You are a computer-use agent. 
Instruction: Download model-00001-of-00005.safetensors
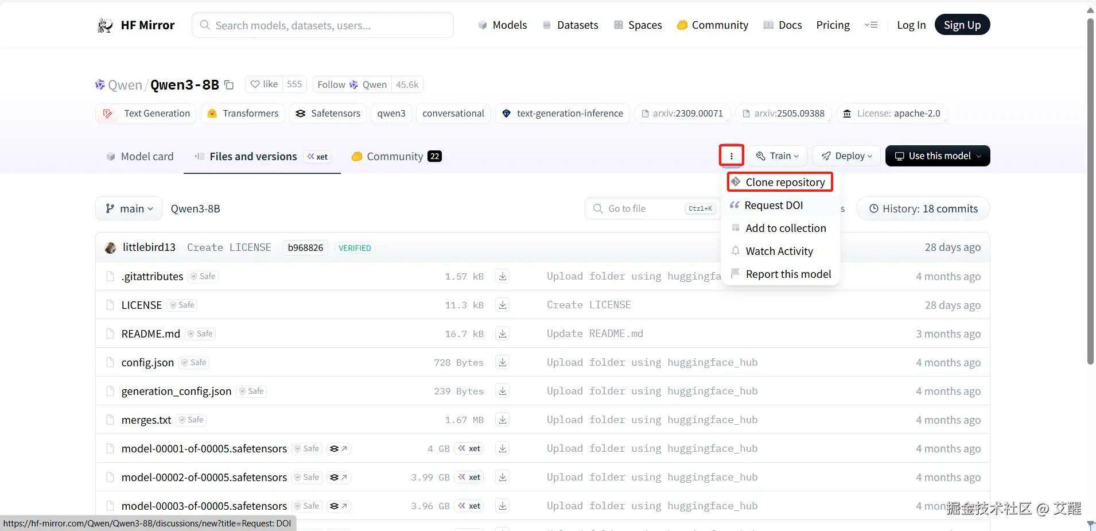pos(503,448)
